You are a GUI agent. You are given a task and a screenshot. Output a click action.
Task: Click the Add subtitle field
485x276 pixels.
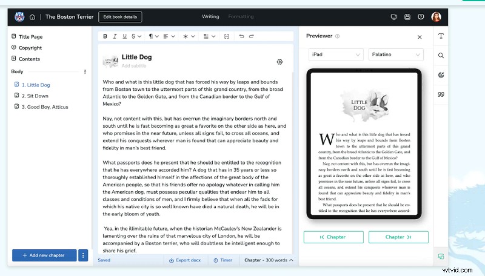(x=134, y=66)
